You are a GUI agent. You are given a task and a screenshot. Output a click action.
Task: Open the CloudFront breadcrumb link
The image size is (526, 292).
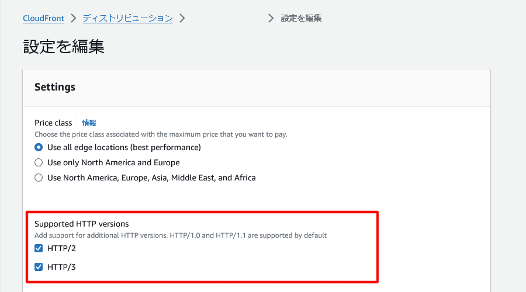click(43, 18)
